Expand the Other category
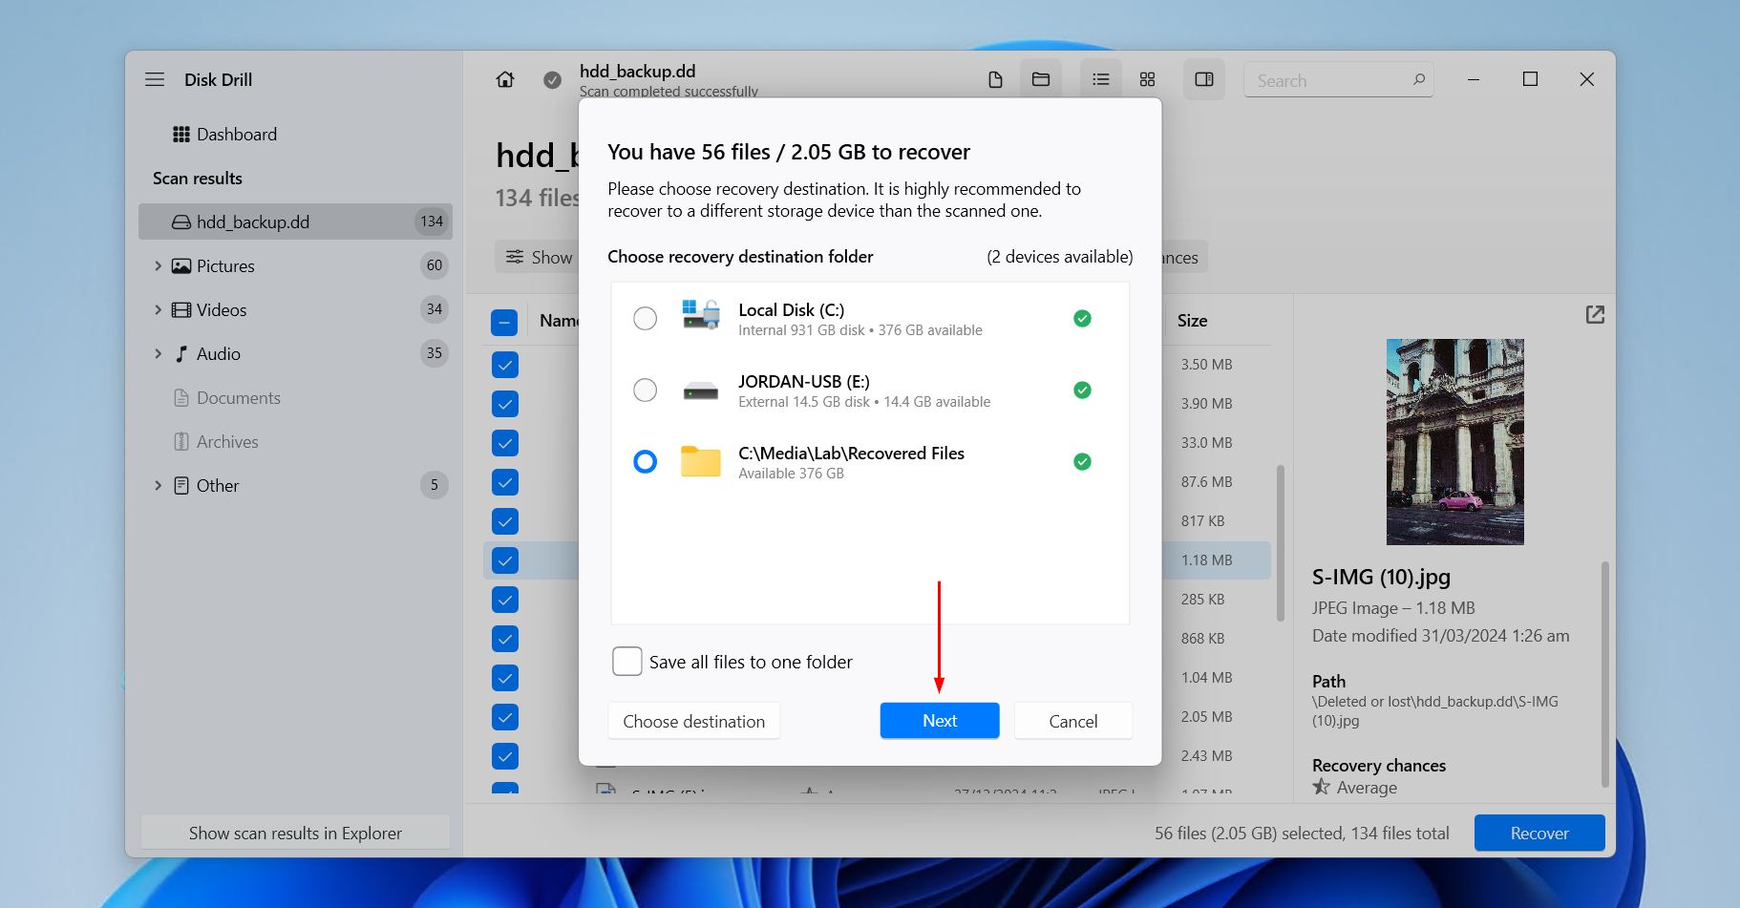 pos(159,486)
